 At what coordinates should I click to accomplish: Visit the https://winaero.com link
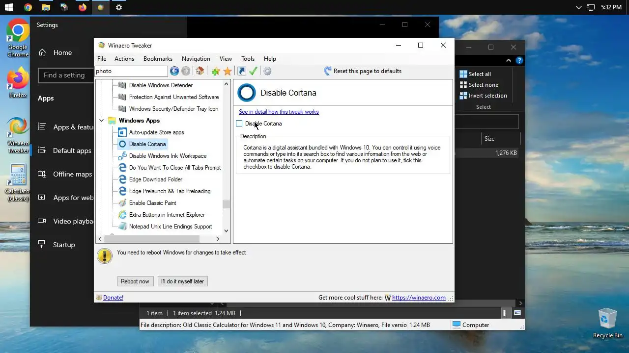pos(419,298)
